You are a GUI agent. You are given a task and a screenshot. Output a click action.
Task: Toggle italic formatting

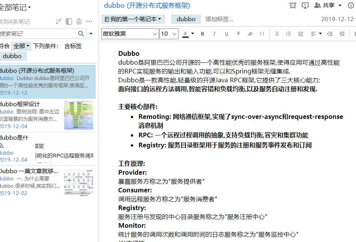tap(214, 34)
